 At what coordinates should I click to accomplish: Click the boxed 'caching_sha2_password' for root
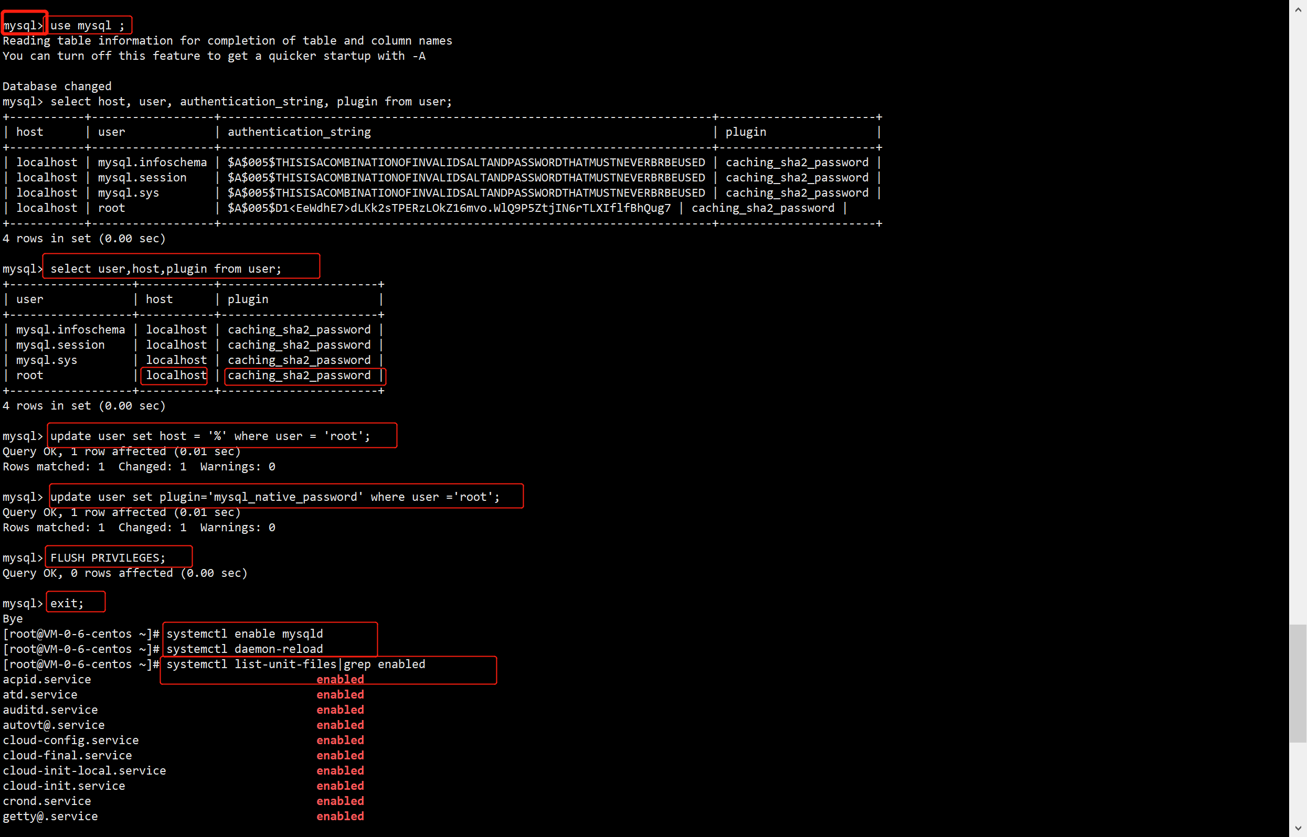coord(299,375)
